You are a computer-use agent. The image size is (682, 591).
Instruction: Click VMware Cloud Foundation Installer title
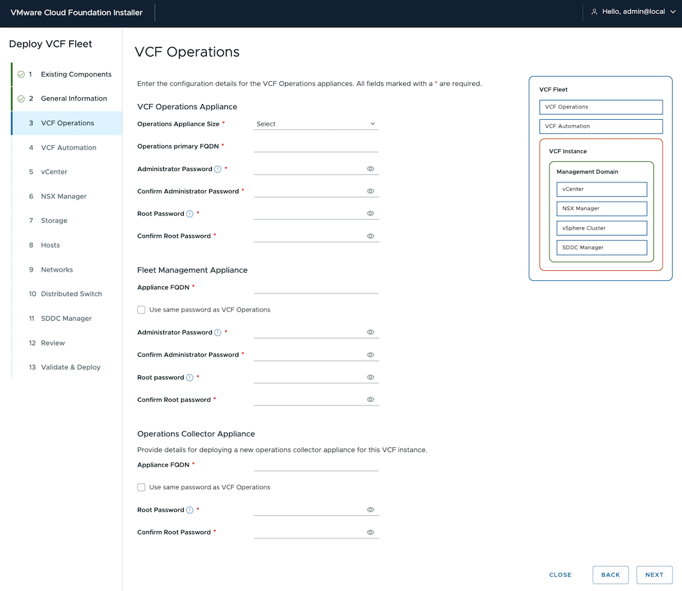click(x=77, y=13)
